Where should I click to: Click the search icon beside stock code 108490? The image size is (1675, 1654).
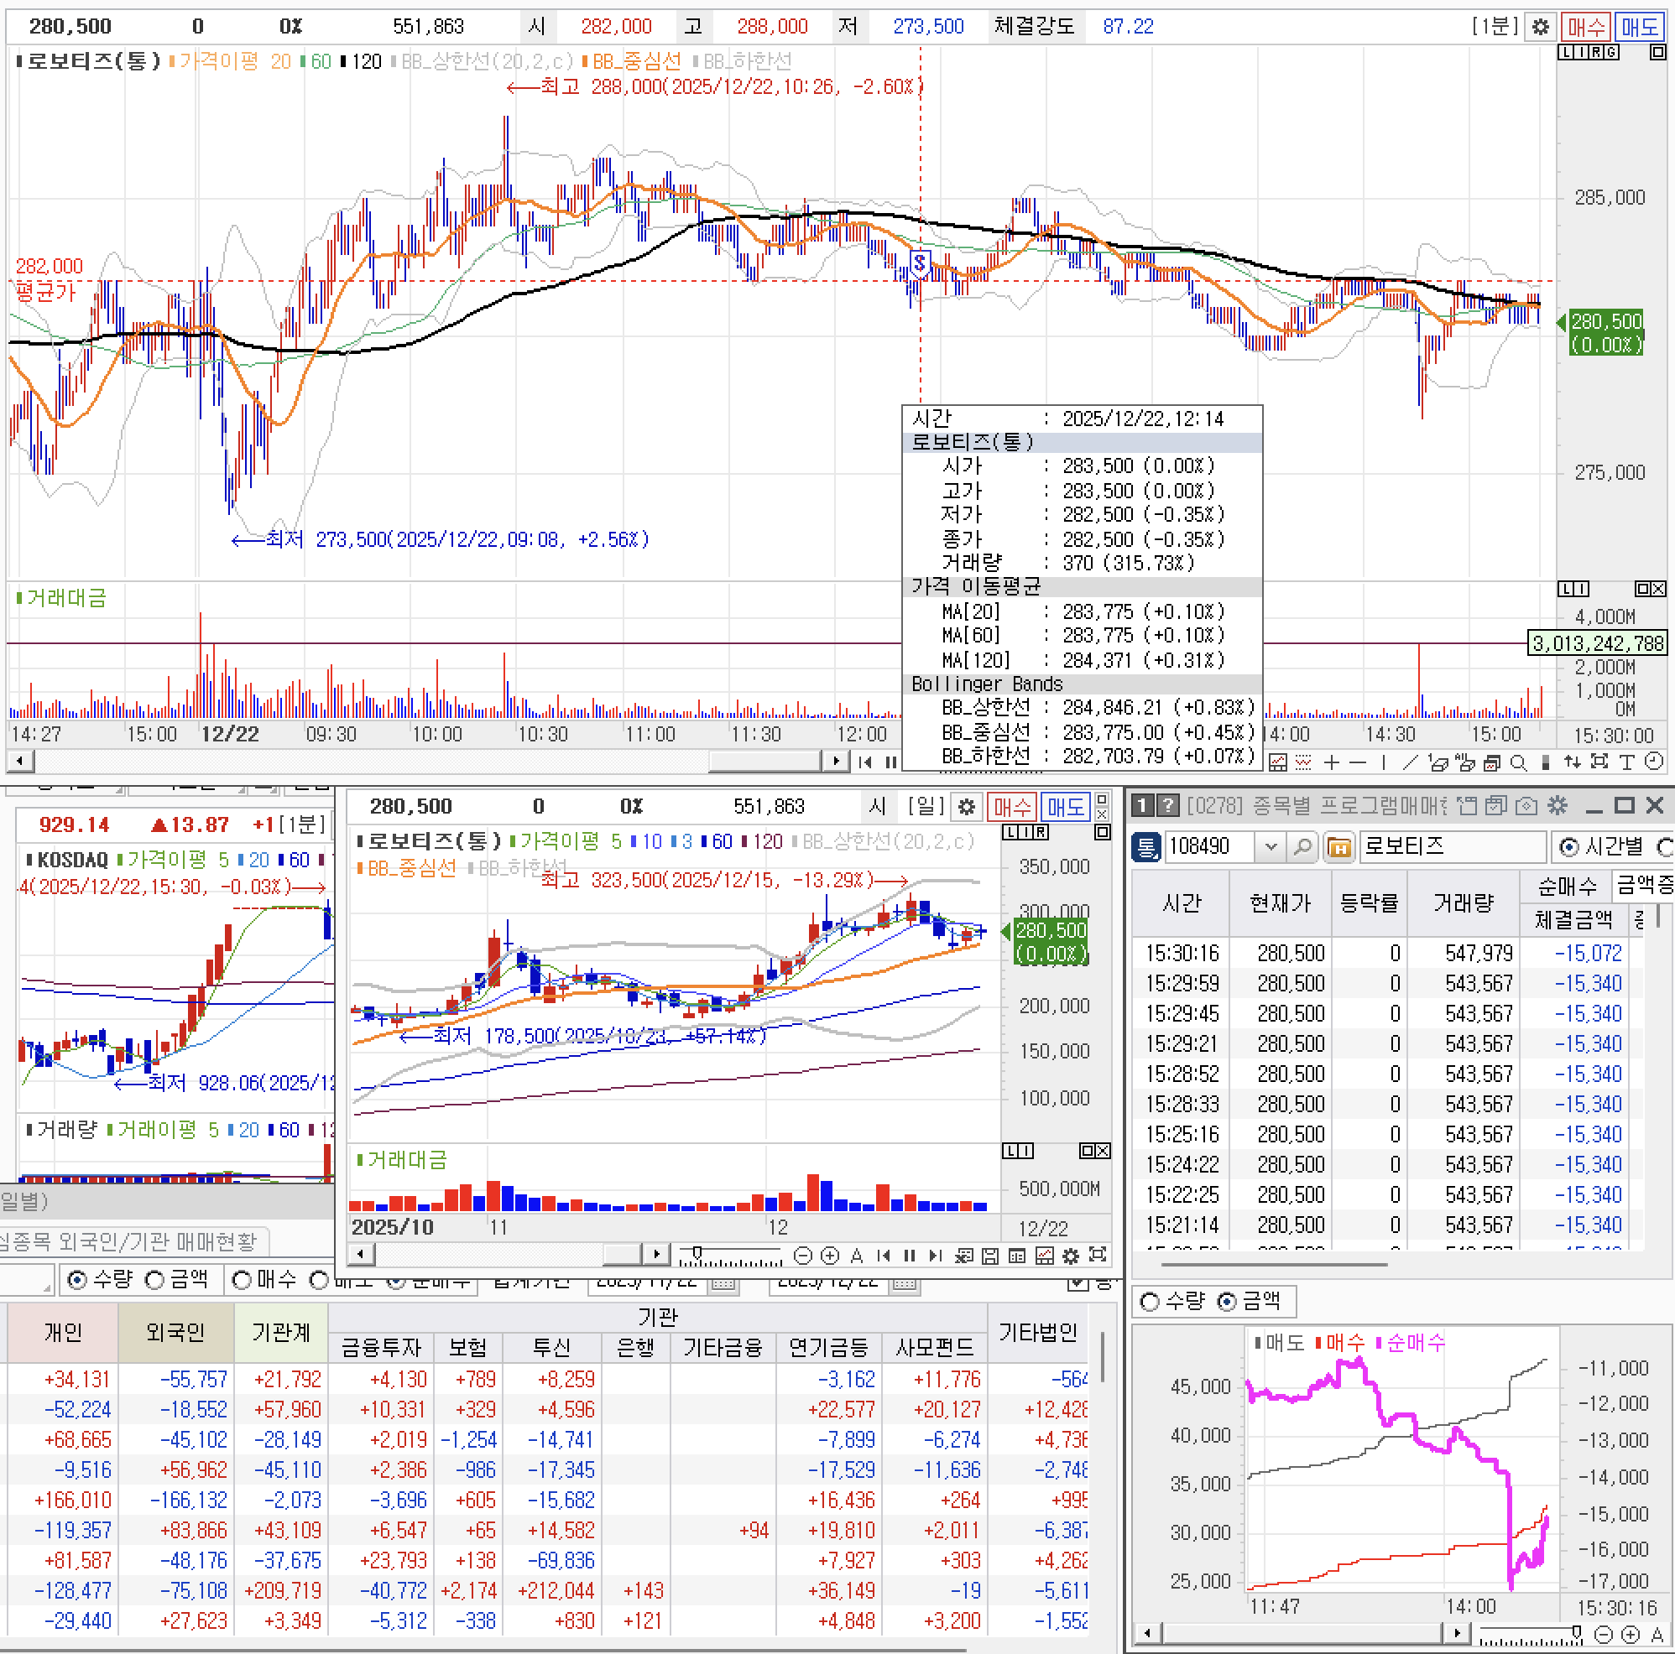1302,846
